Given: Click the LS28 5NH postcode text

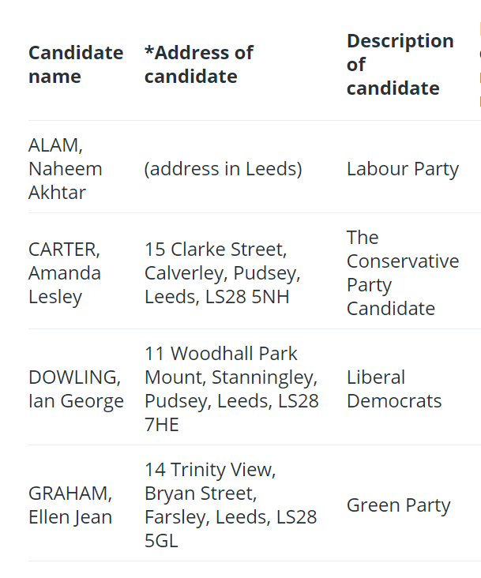Looking at the screenshot, I should coord(247,297).
